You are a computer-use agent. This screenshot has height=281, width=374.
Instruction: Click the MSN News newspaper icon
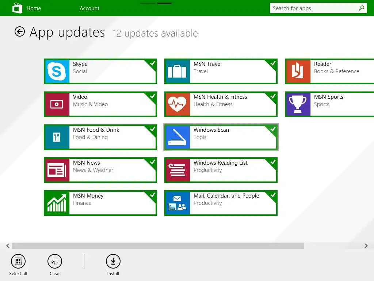tap(57, 170)
